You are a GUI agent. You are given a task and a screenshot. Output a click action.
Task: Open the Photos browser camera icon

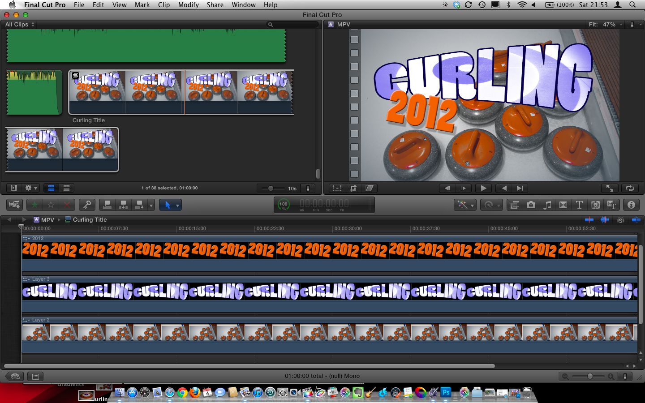click(531, 205)
